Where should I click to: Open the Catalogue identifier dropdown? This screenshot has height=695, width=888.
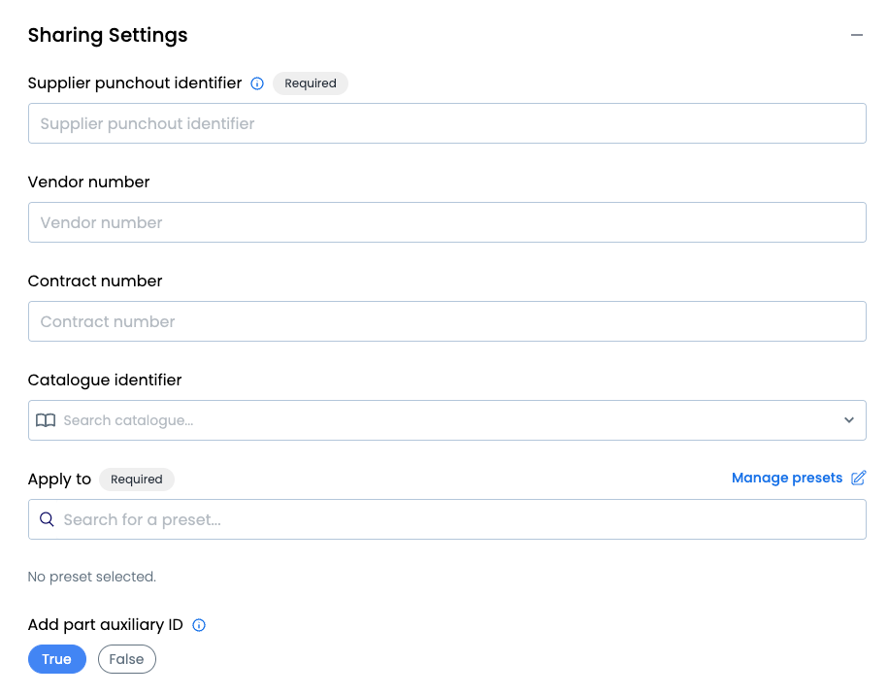[x=446, y=420]
